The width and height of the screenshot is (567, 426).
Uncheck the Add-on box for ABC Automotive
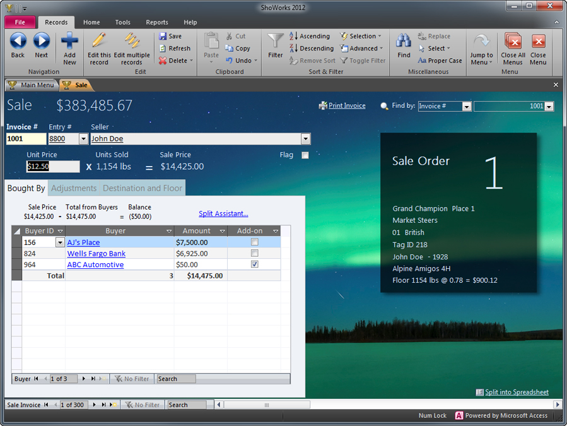pos(254,264)
